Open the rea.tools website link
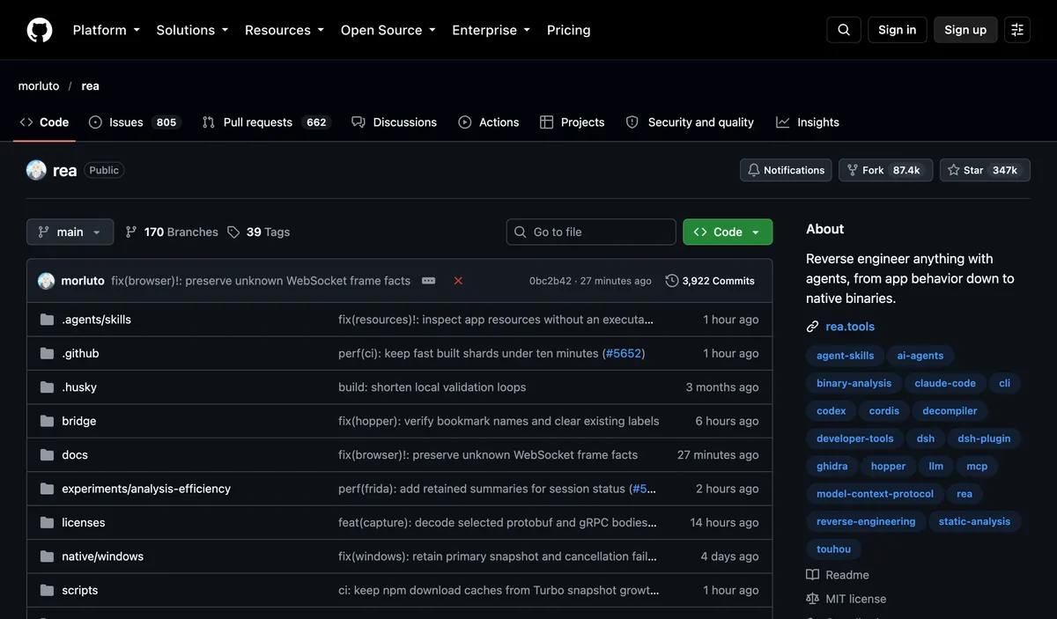 click(x=850, y=327)
